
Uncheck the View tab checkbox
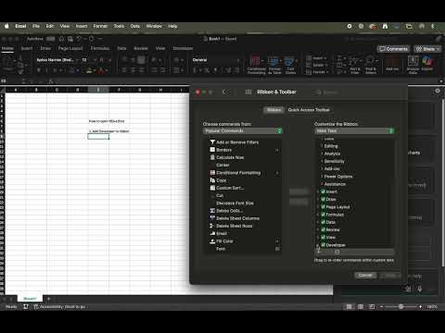click(x=323, y=237)
